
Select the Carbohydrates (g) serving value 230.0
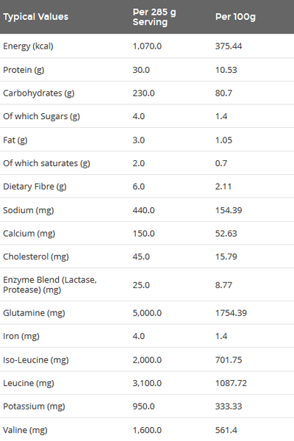click(144, 93)
